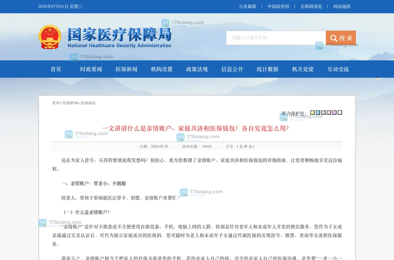
Task: Select 政策法规 in the main menu
Action: [197, 69]
